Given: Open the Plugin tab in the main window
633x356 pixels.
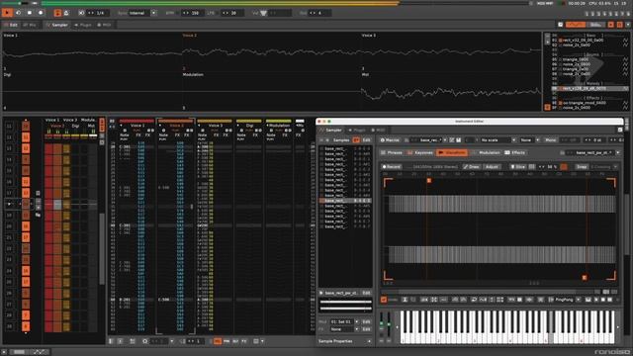Looking at the screenshot, I should 83,25.
